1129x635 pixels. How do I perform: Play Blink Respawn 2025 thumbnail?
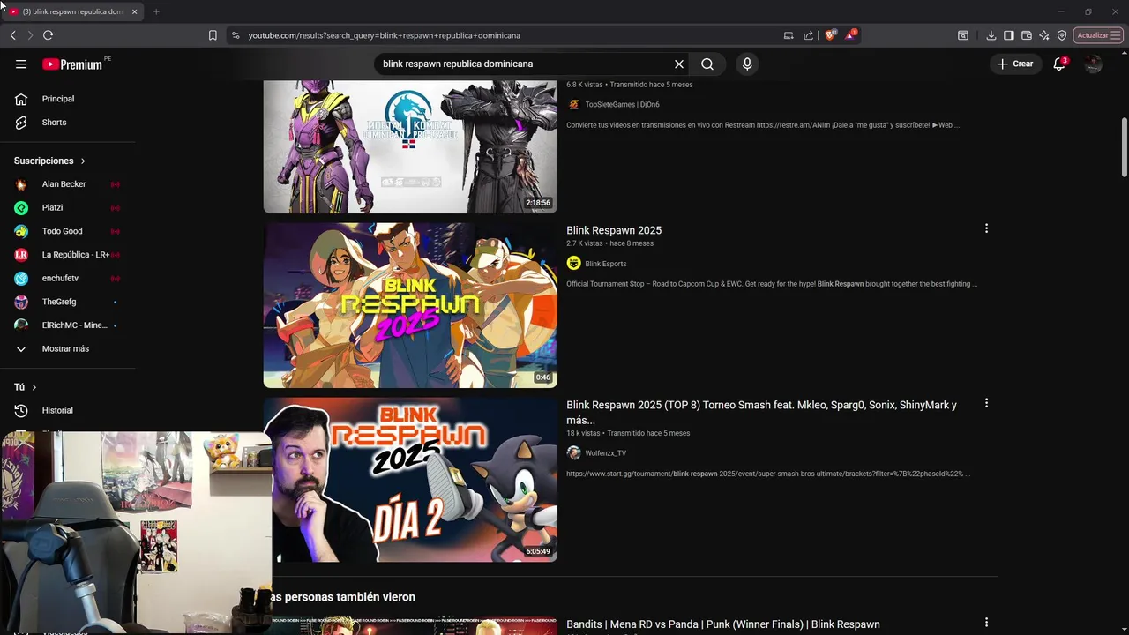410,305
